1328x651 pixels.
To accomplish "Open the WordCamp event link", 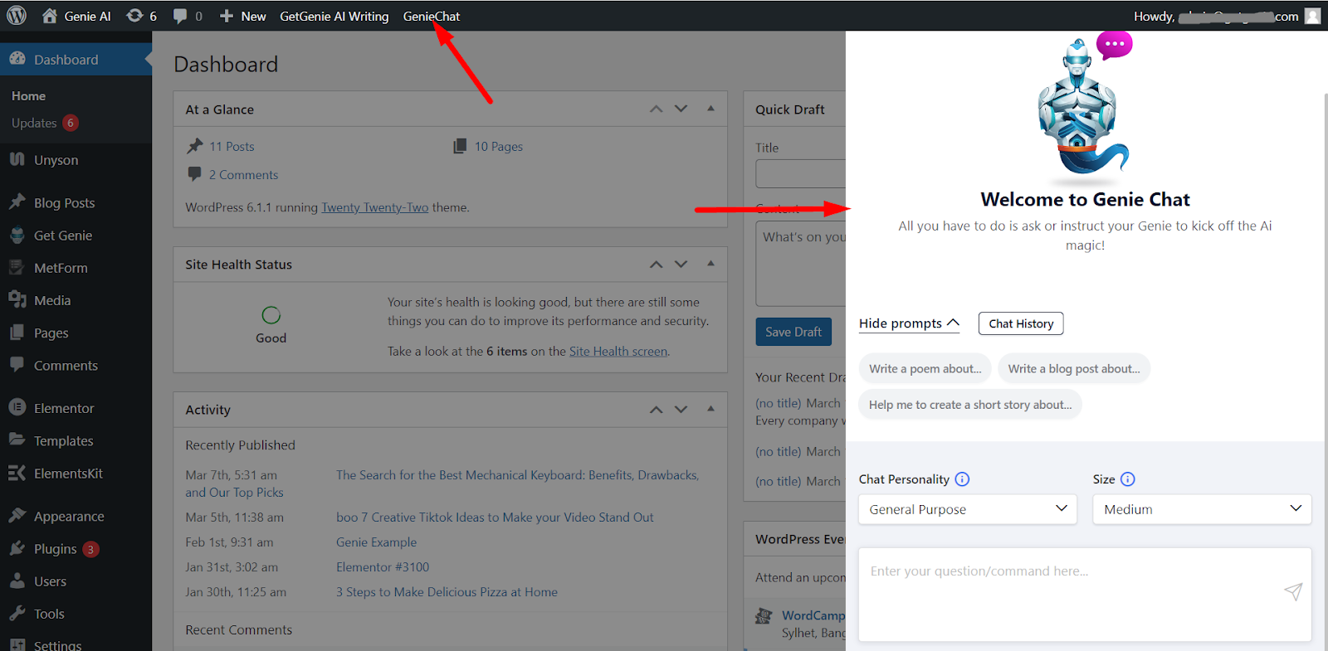I will click(x=813, y=615).
